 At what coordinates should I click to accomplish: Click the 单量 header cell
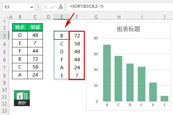(x=35, y=27)
